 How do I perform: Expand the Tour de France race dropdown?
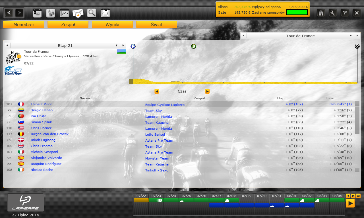coord(351,36)
